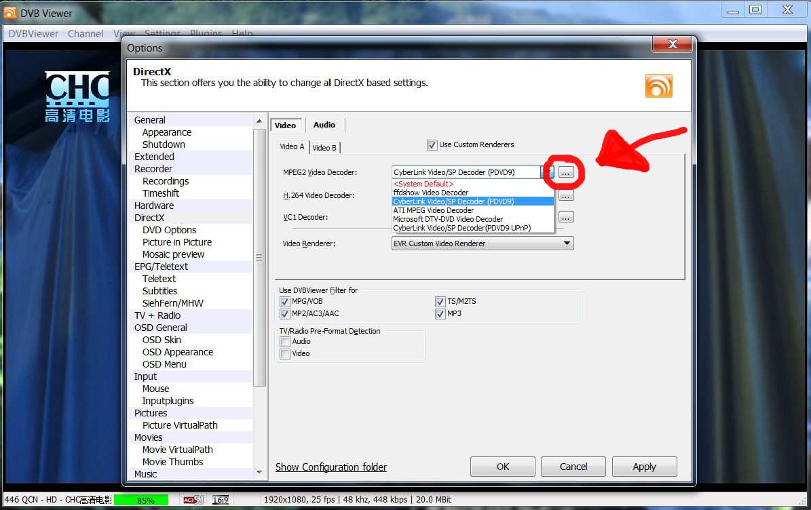The height and width of the screenshot is (510, 811).
Task: Enable Audio pre-format detection checkbox
Action: click(x=284, y=342)
